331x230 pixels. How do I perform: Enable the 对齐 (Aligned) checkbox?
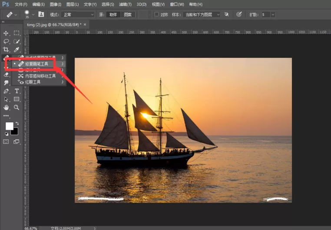click(x=156, y=14)
